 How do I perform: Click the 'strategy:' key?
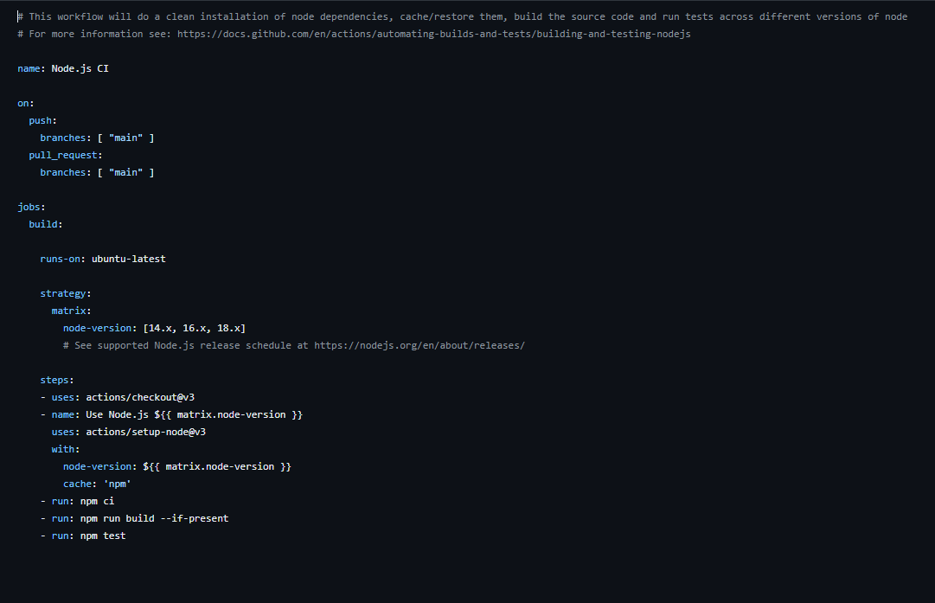pyautogui.click(x=66, y=293)
